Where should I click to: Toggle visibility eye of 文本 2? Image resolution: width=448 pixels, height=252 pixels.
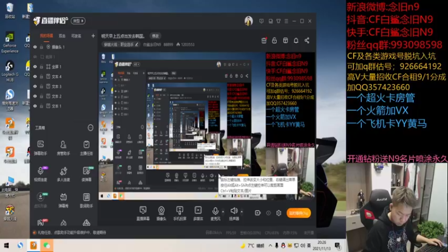click(x=35, y=96)
